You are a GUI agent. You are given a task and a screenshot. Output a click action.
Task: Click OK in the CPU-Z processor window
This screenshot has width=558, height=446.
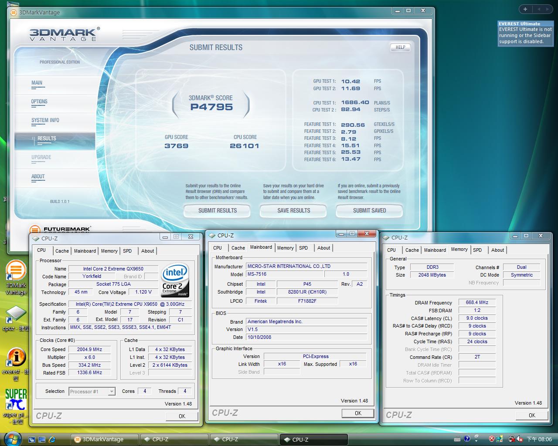(x=182, y=416)
